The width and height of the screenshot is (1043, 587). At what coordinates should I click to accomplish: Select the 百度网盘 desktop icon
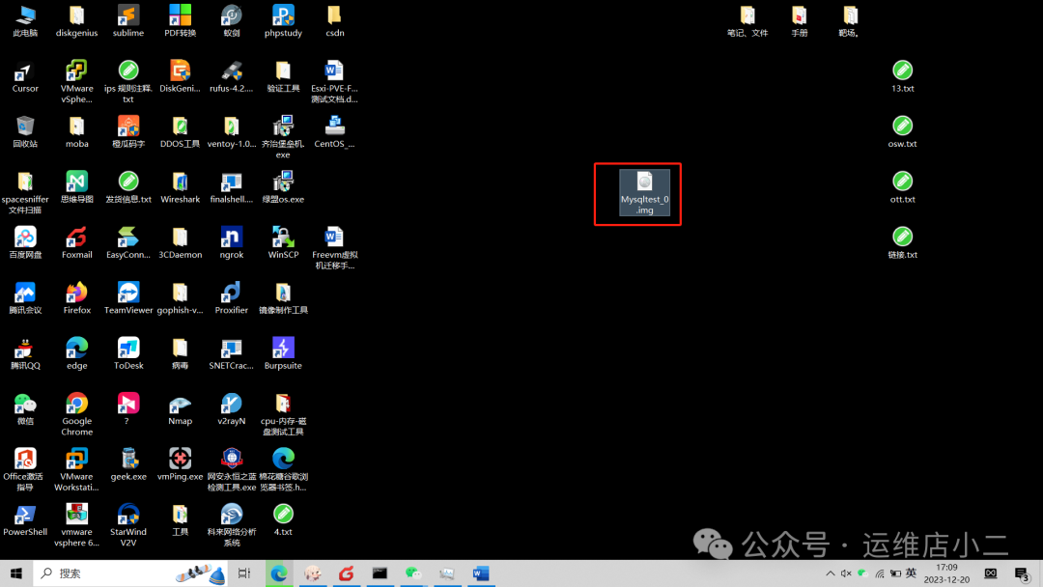[x=24, y=242]
